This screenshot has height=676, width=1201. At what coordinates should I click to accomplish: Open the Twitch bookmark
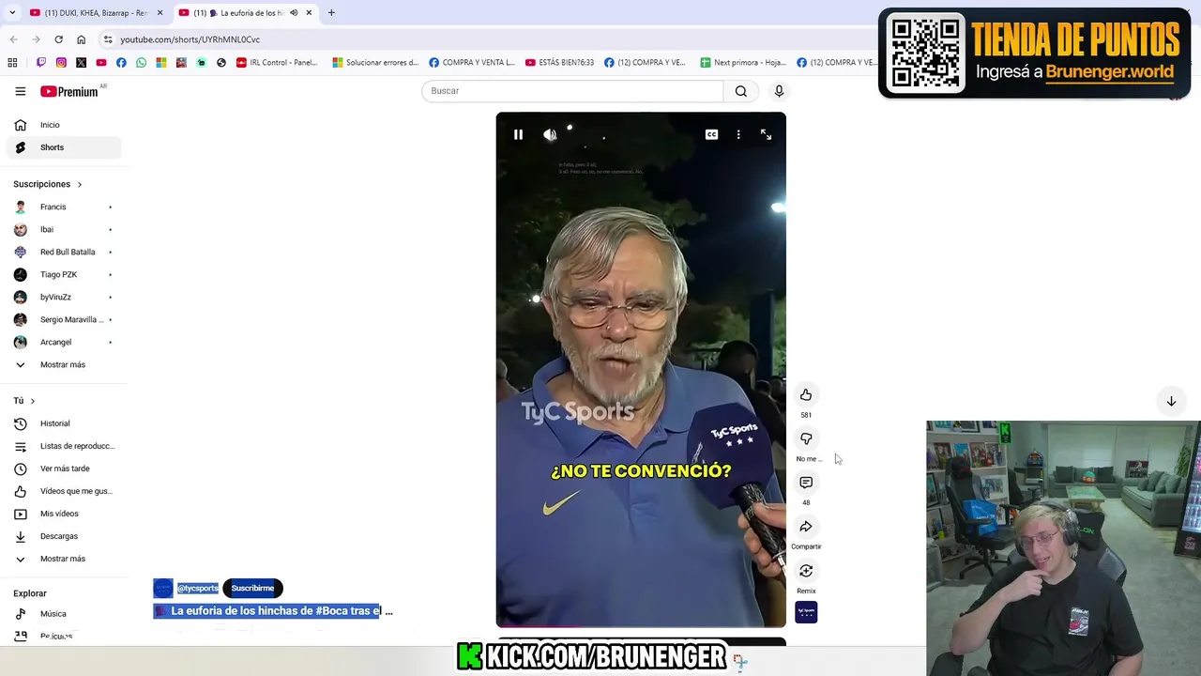[40, 63]
